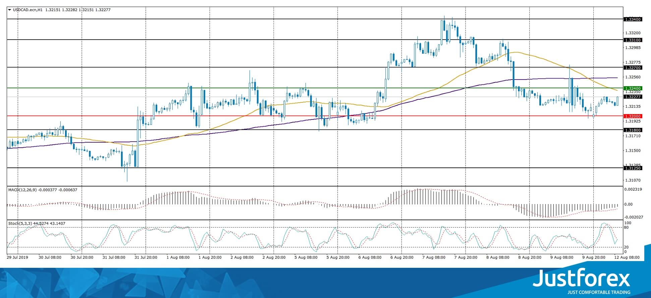Click the 2 Aug 20:00 time label

pos(274,258)
